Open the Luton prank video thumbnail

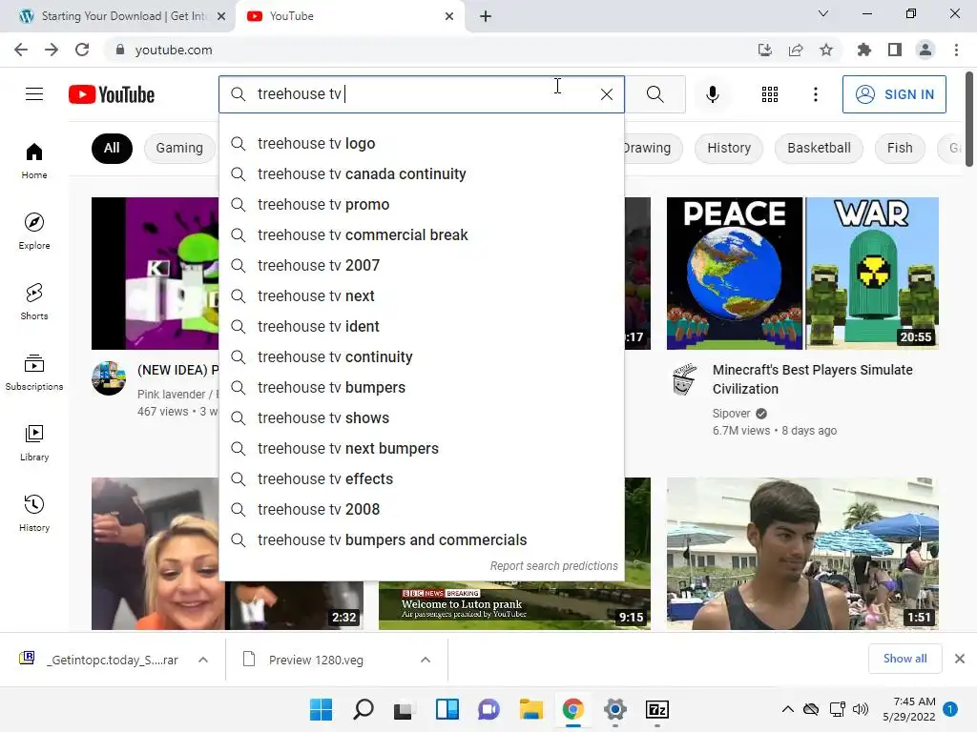point(514,605)
